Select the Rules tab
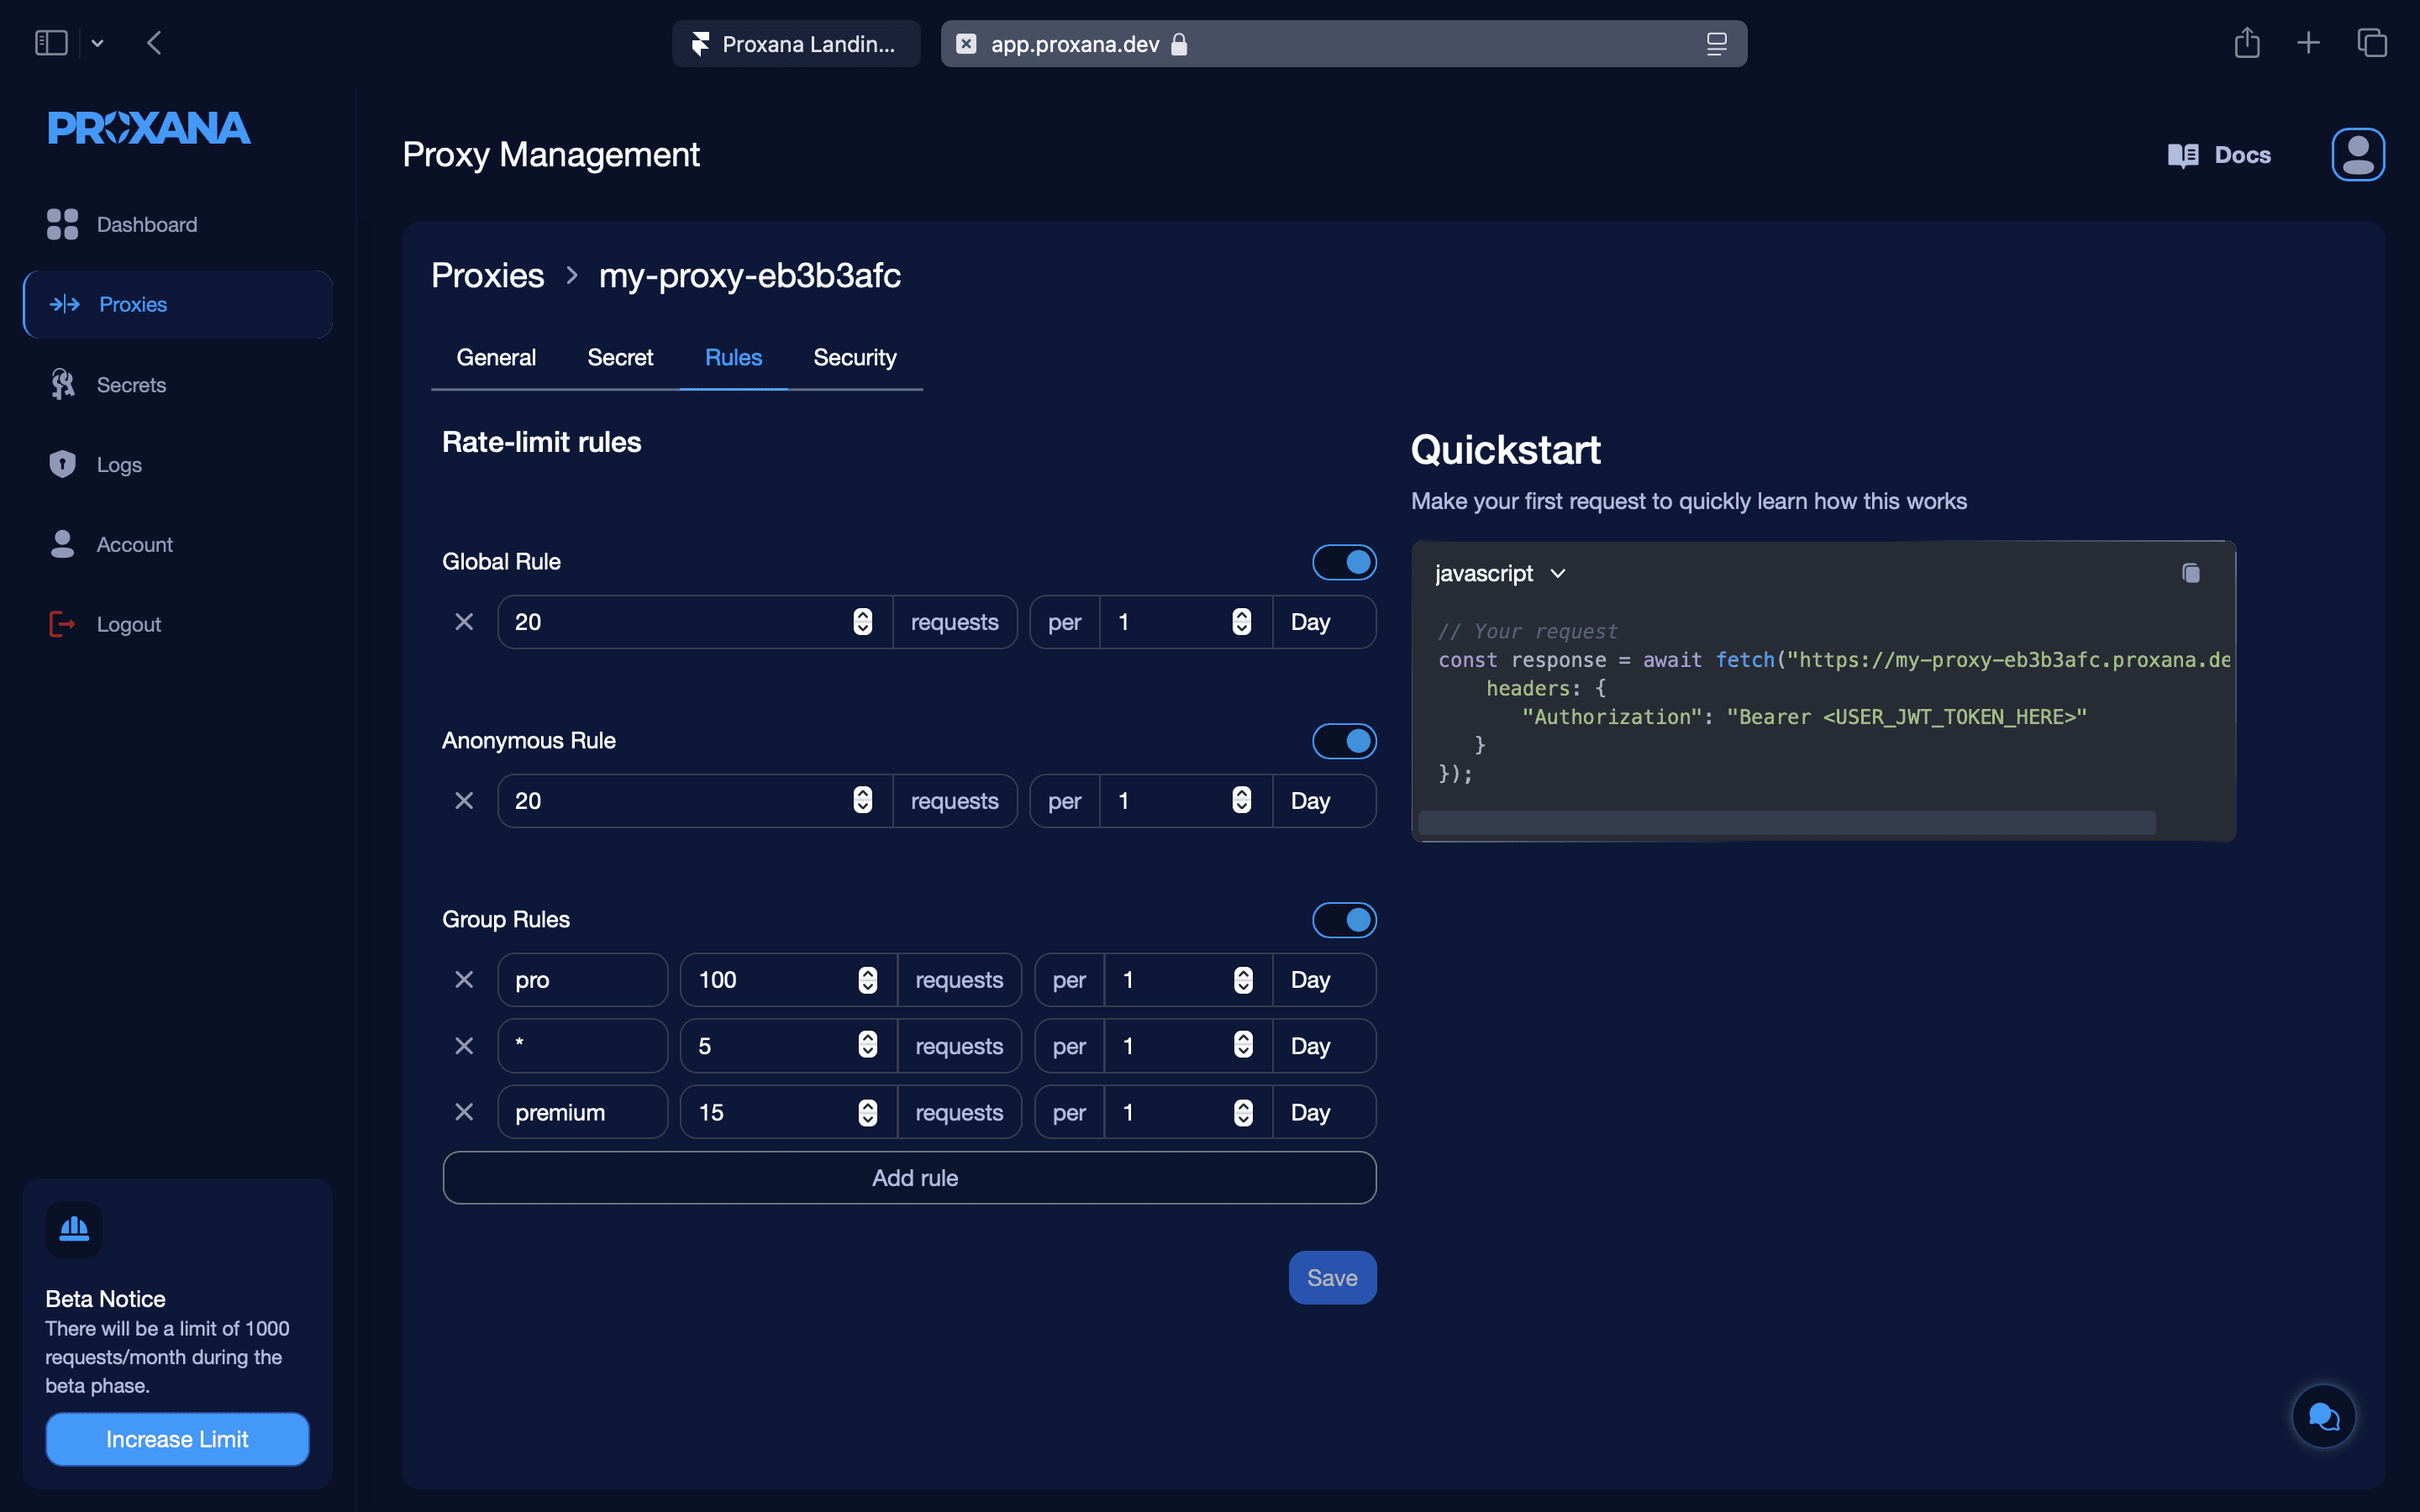 coord(733,357)
